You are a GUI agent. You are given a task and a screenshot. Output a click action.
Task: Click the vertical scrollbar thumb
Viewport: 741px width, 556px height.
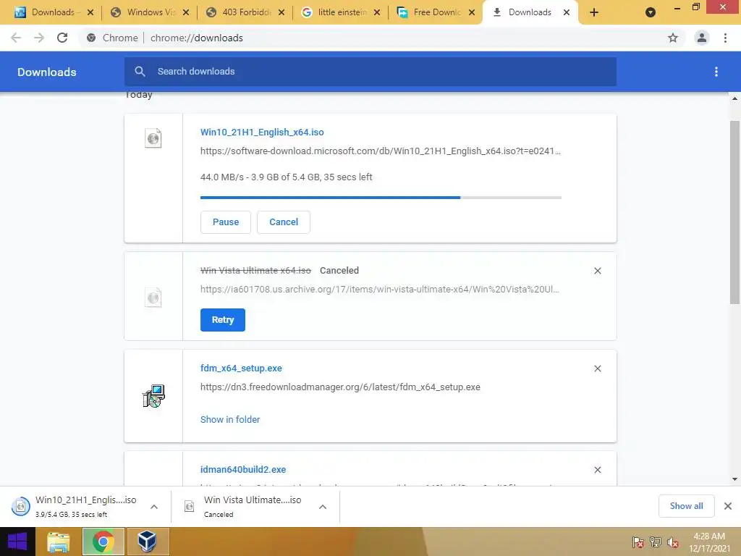(x=734, y=212)
